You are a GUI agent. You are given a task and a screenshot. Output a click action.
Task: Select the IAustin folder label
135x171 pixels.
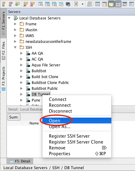coord(31,30)
